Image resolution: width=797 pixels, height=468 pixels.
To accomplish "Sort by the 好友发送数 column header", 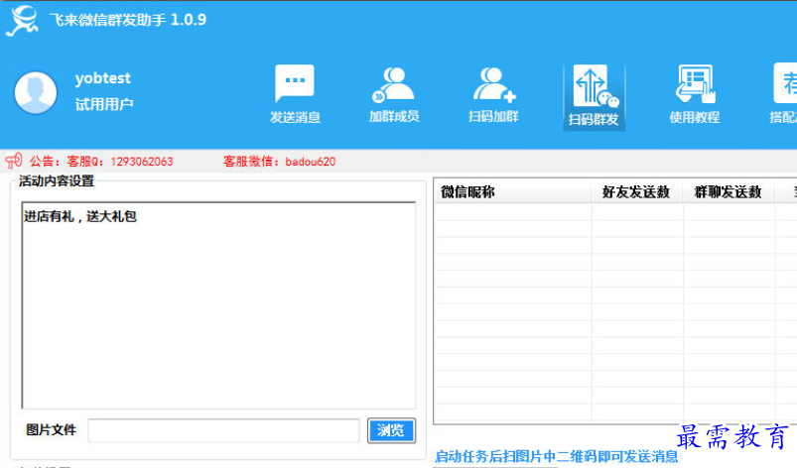I will 637,192.
